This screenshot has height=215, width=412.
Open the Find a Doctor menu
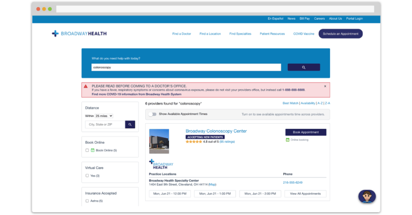coord(181,34)
